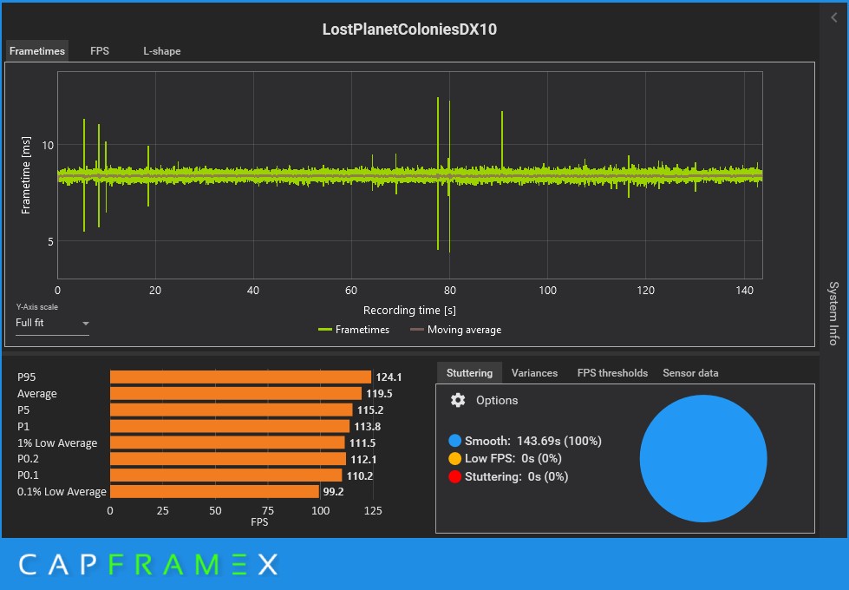Click the 0.1% Low Average bar
849x590 pixels.
[214, 491]
